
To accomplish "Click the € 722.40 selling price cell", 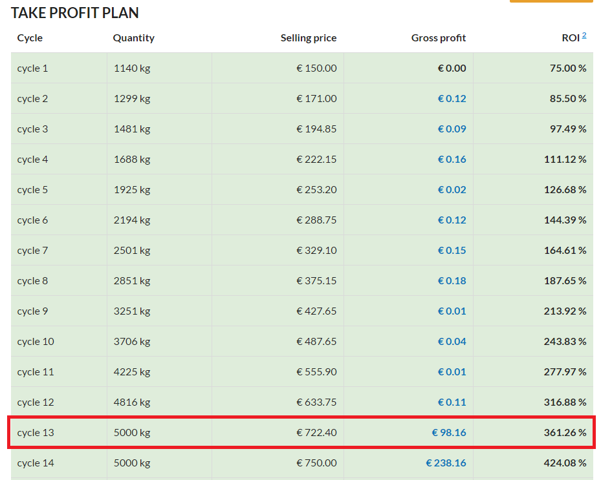I will 316,433.
